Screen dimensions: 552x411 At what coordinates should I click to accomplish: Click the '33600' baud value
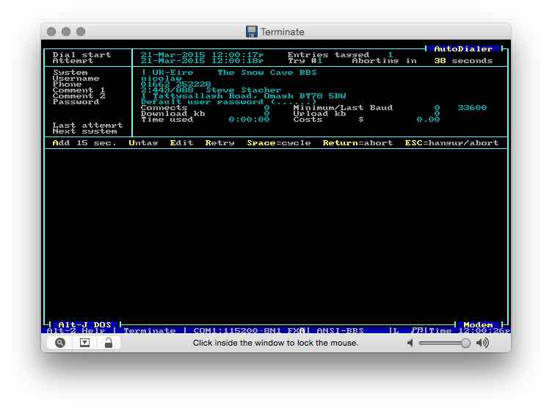click(472, 108)
